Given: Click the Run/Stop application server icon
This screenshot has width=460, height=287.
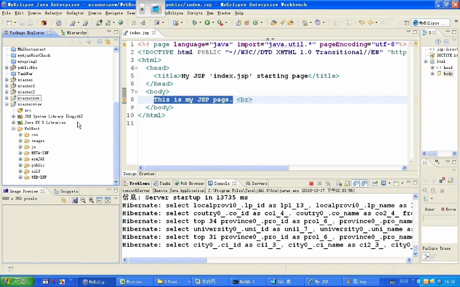Looking at the screenshot, I should coord(108,23).
